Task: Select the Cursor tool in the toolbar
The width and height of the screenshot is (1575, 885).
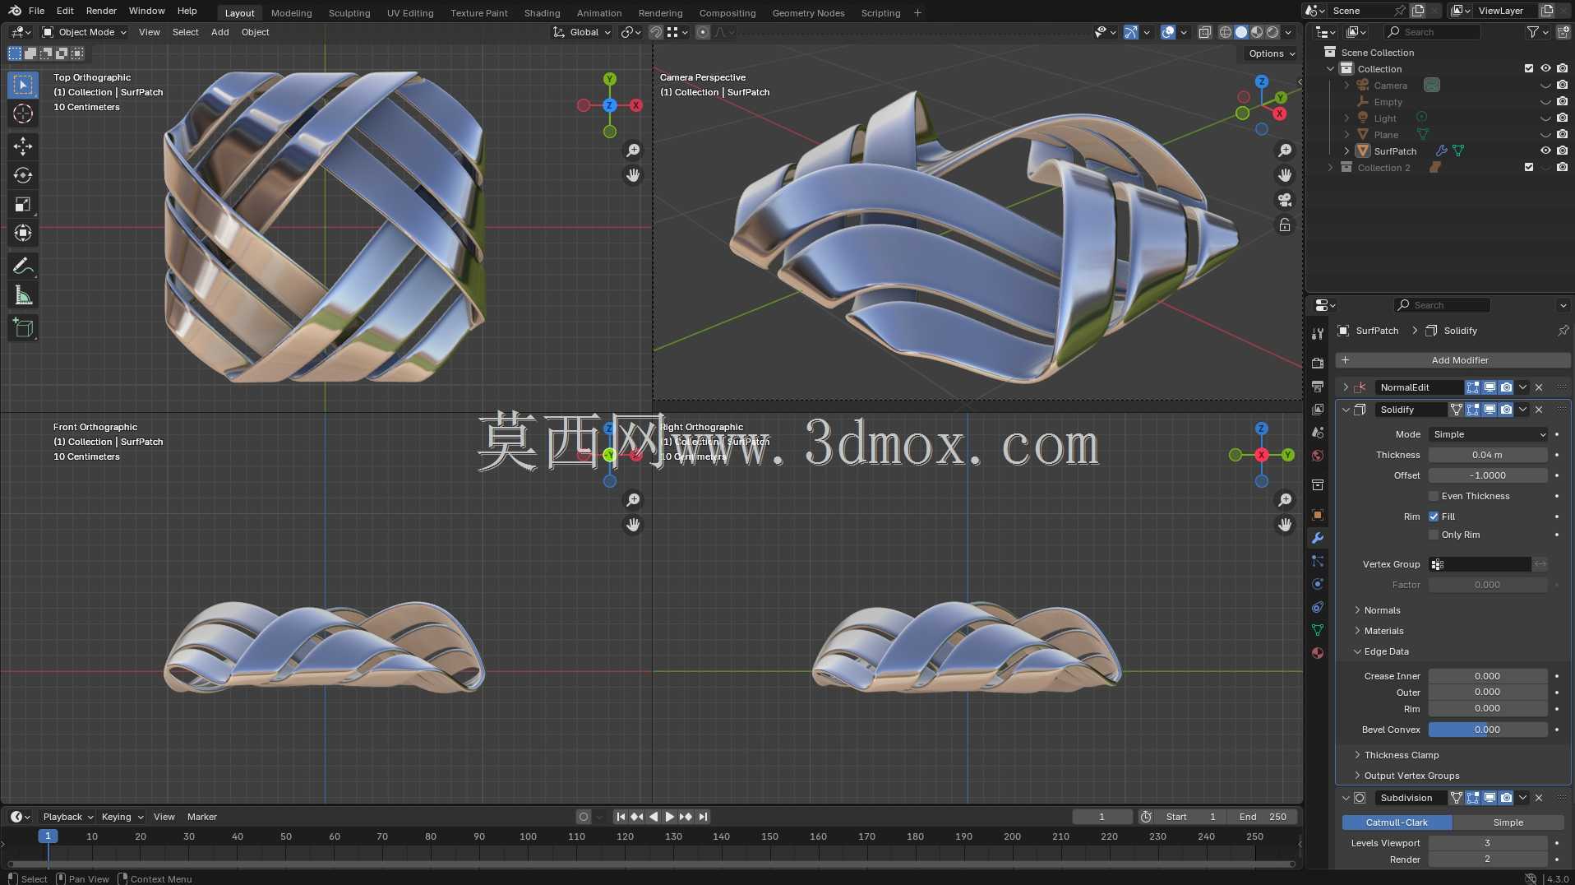Action: (x=23, y=114)
